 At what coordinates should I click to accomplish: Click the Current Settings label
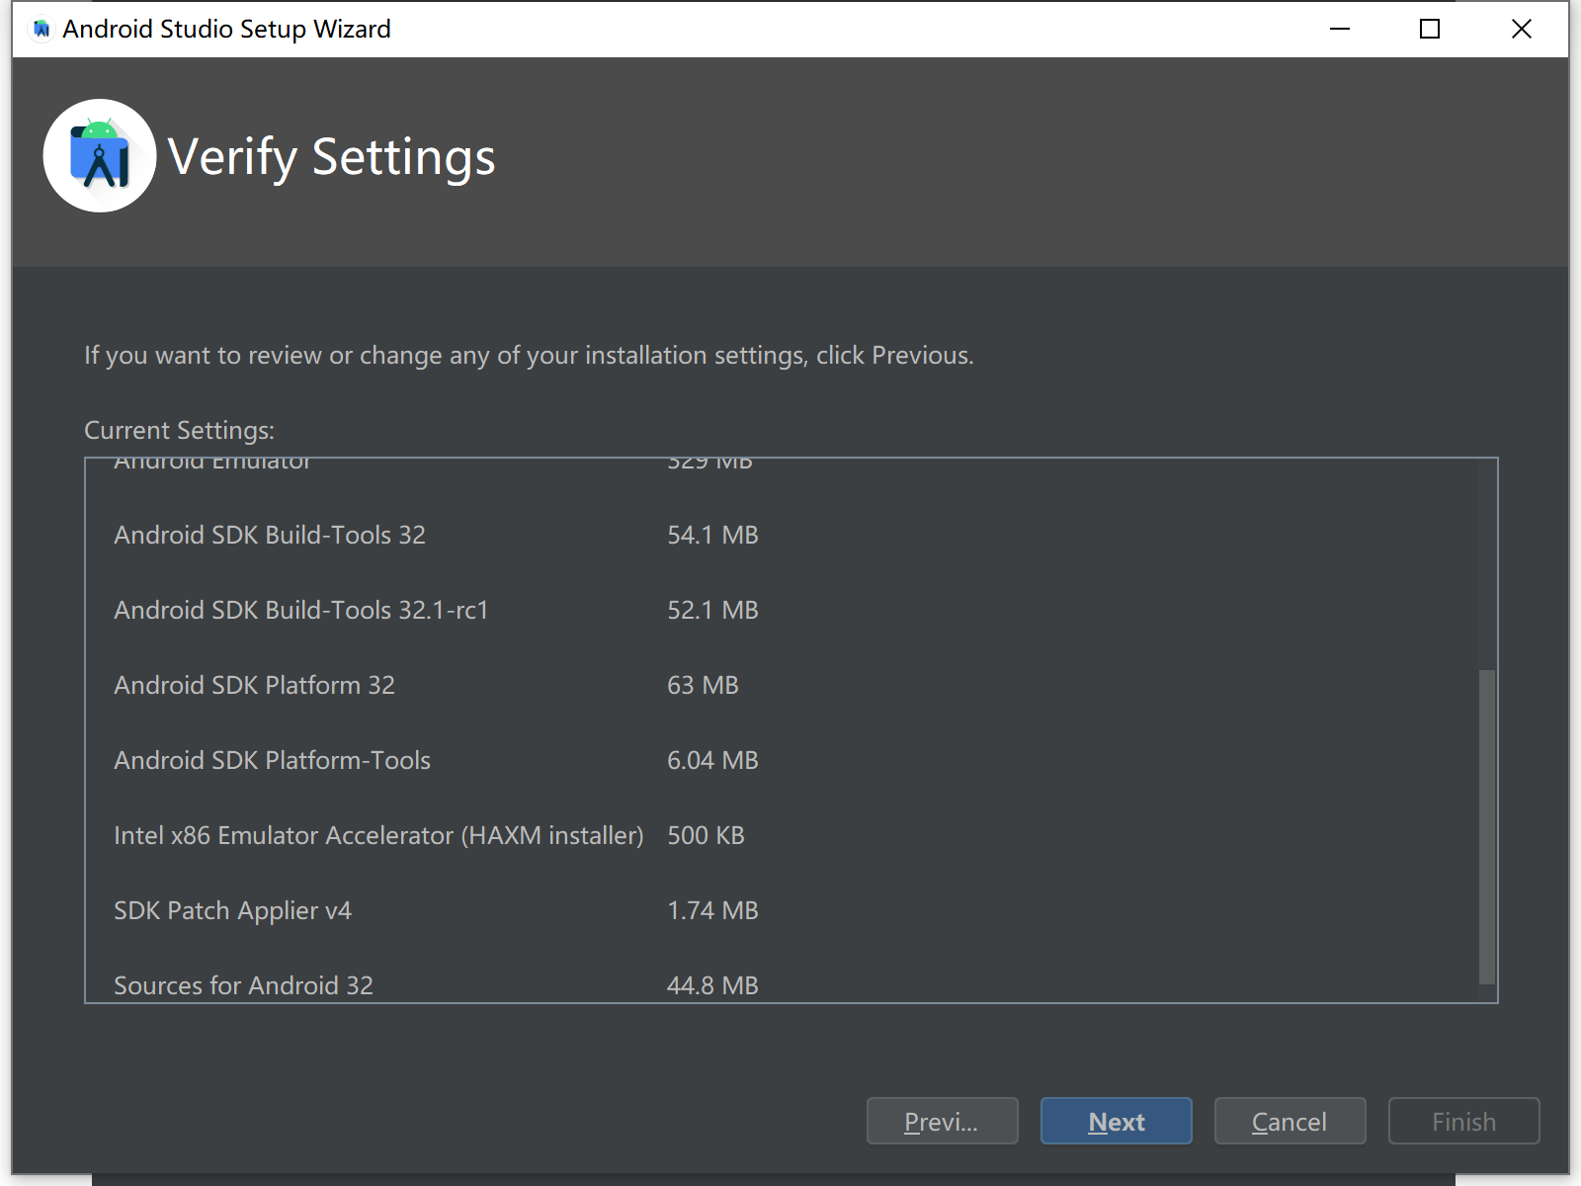(179, 430)
